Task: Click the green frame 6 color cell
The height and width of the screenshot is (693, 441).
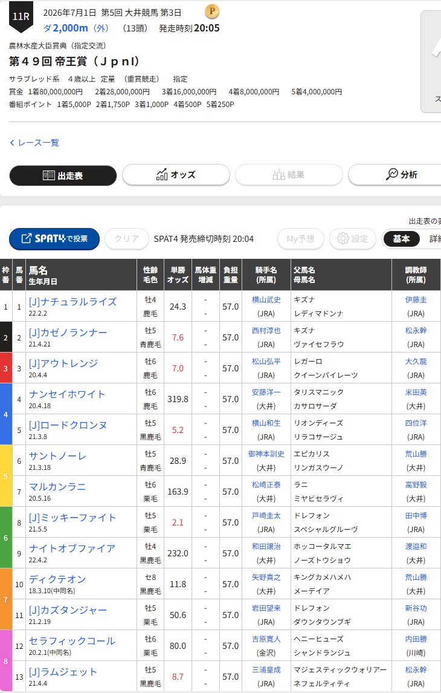Action: tap(5, 538)
